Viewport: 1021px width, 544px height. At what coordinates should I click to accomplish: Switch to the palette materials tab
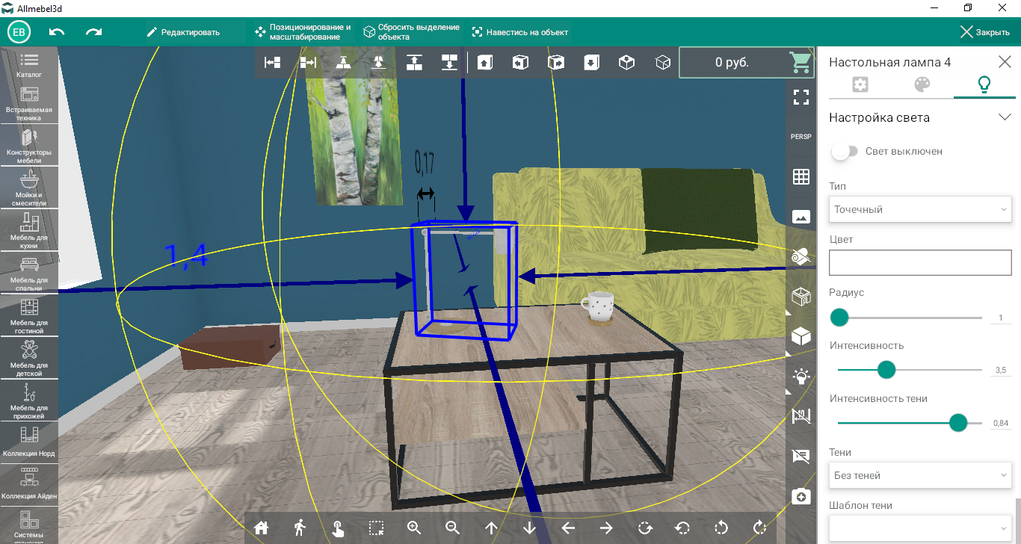922,84
